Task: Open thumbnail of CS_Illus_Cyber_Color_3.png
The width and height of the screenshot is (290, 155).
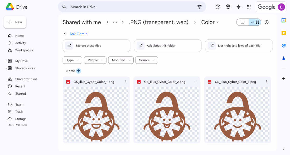Action: [x=238, y=114]
